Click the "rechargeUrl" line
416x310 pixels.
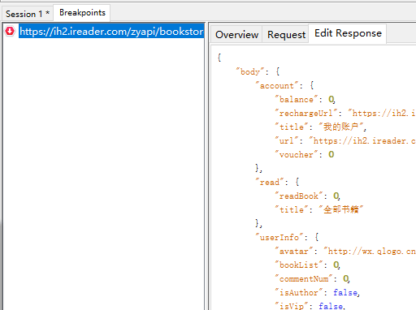(345, 113)
